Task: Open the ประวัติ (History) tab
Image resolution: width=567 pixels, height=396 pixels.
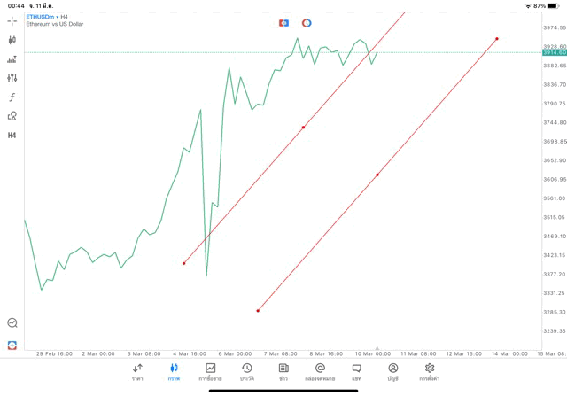Action: click(247, 372)
